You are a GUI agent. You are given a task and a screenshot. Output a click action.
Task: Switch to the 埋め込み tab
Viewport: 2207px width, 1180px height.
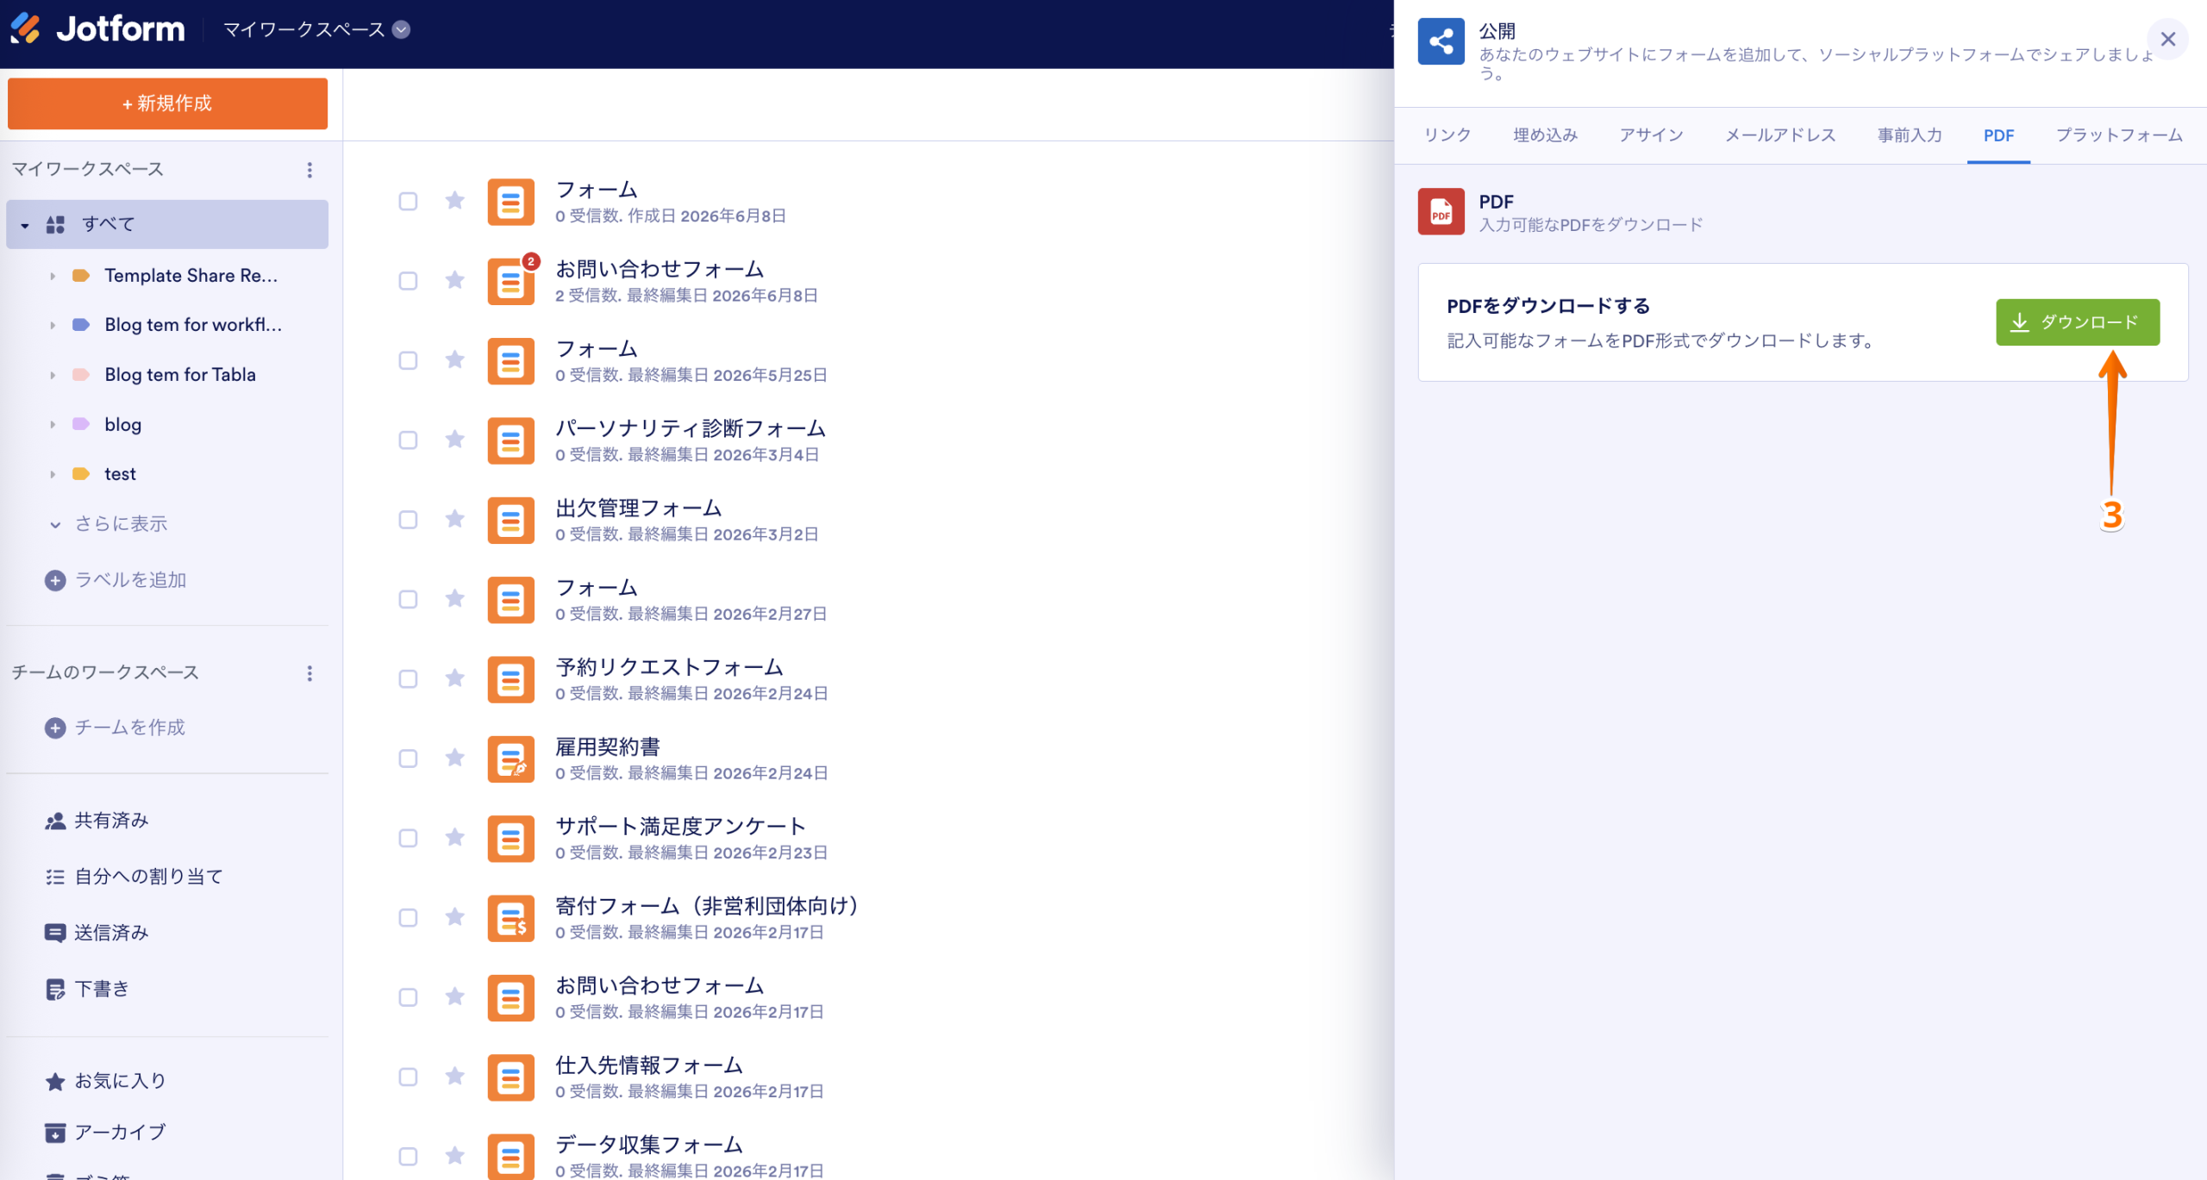pyautogui.click(x=1546, y=135)
